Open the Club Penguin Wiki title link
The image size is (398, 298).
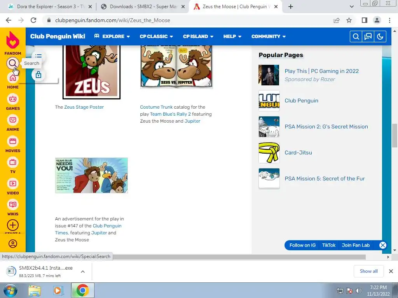(58, 36)
